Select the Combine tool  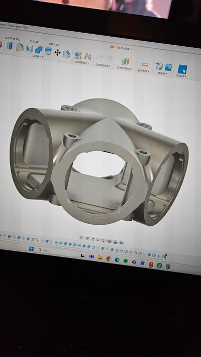pyautogui.click(x=39, y=50)
